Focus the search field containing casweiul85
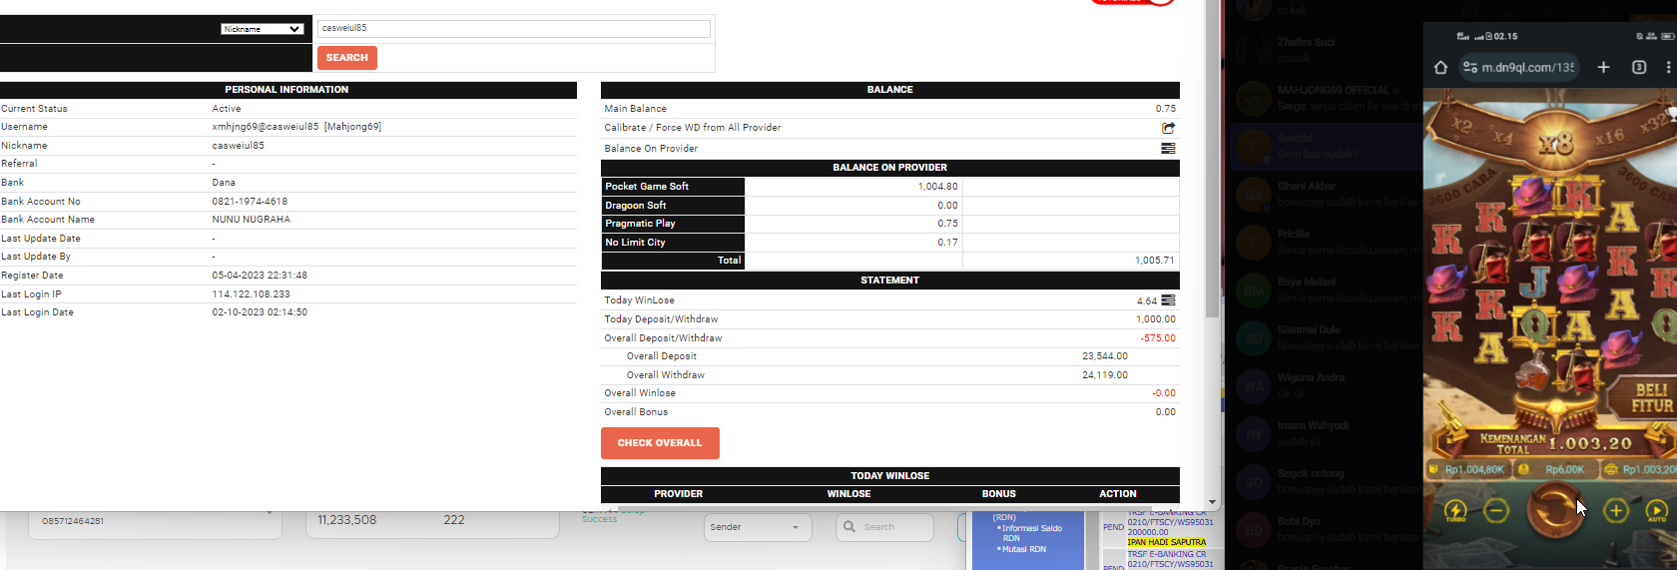This screenshot has height=570, width=1677. 513,29
